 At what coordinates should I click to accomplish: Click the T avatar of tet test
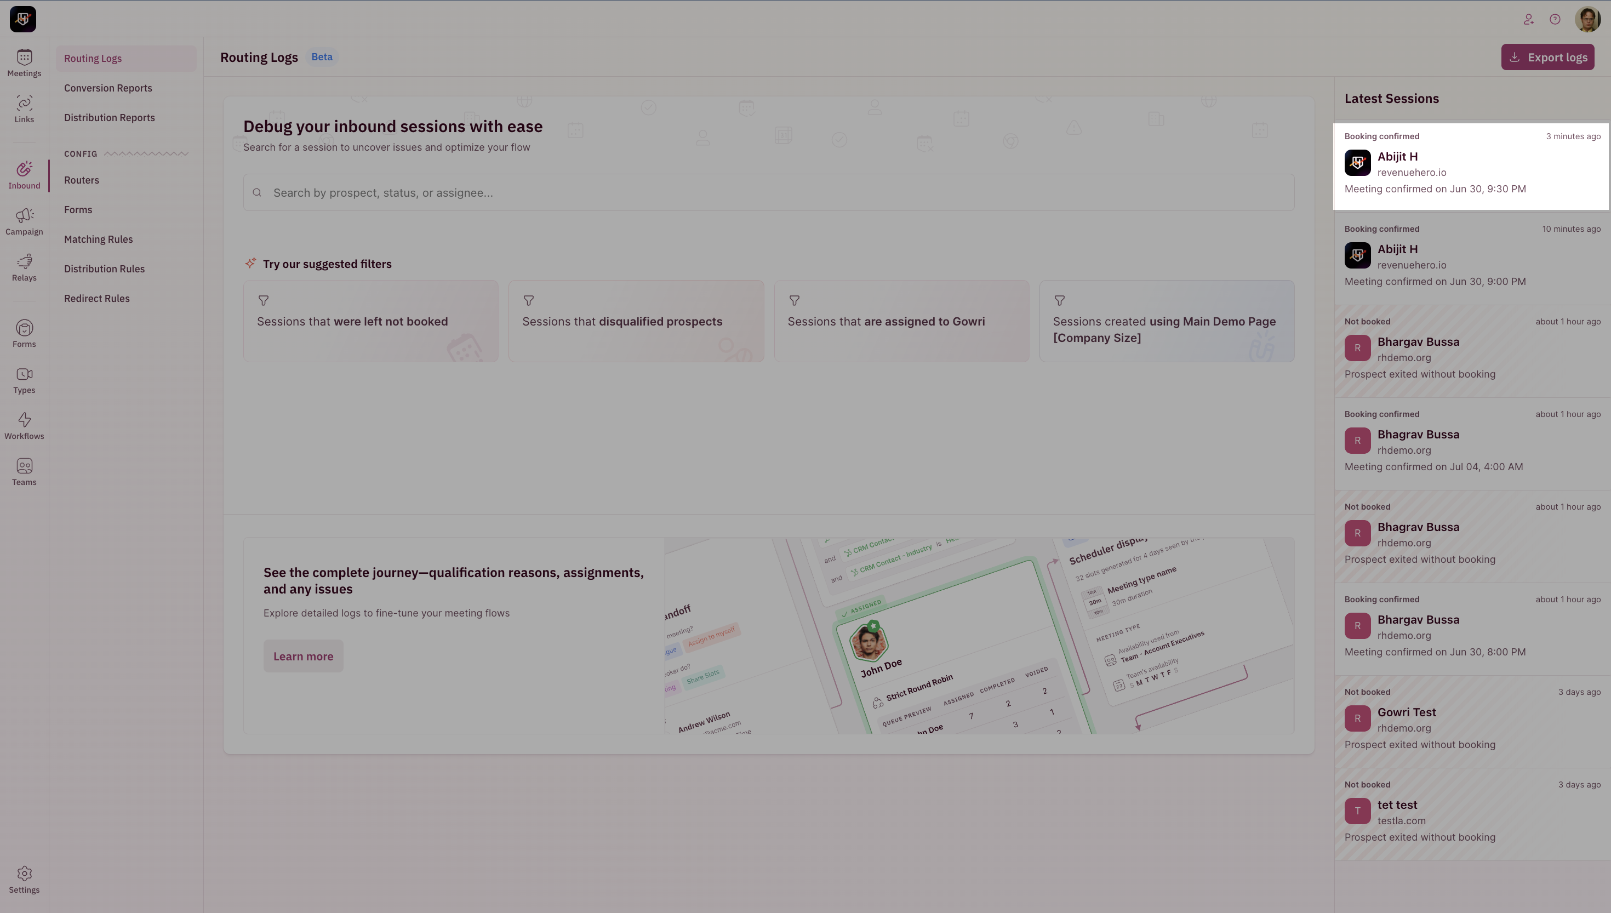click(x=1358, y=812)
